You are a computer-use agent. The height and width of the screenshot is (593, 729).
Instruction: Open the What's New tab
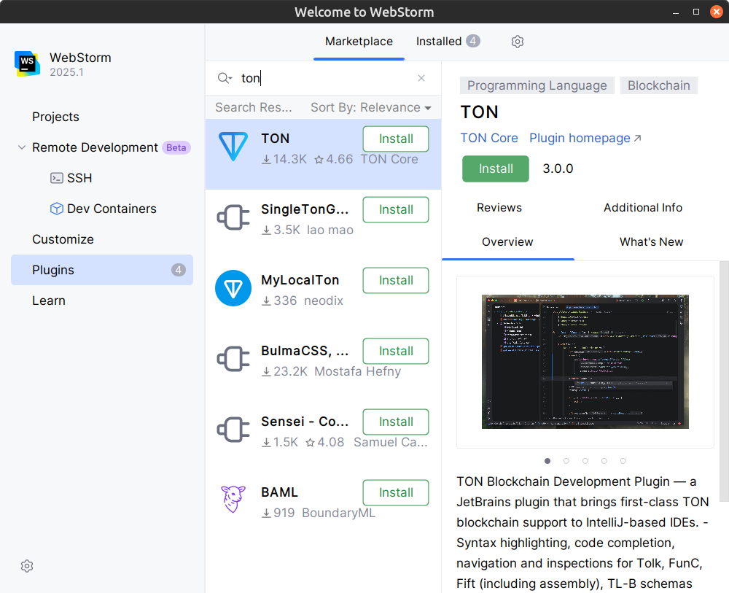tap(651, 242)
